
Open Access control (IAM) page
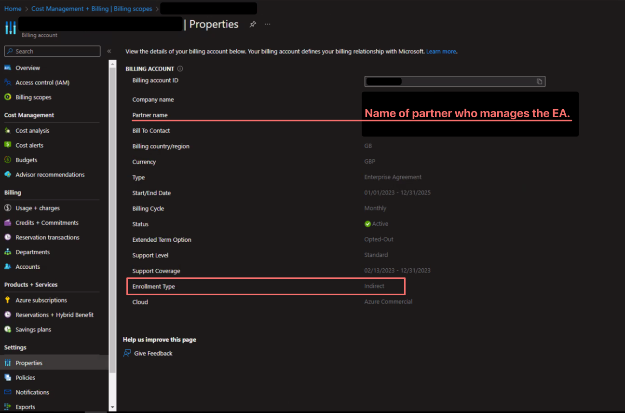[42, 83]
